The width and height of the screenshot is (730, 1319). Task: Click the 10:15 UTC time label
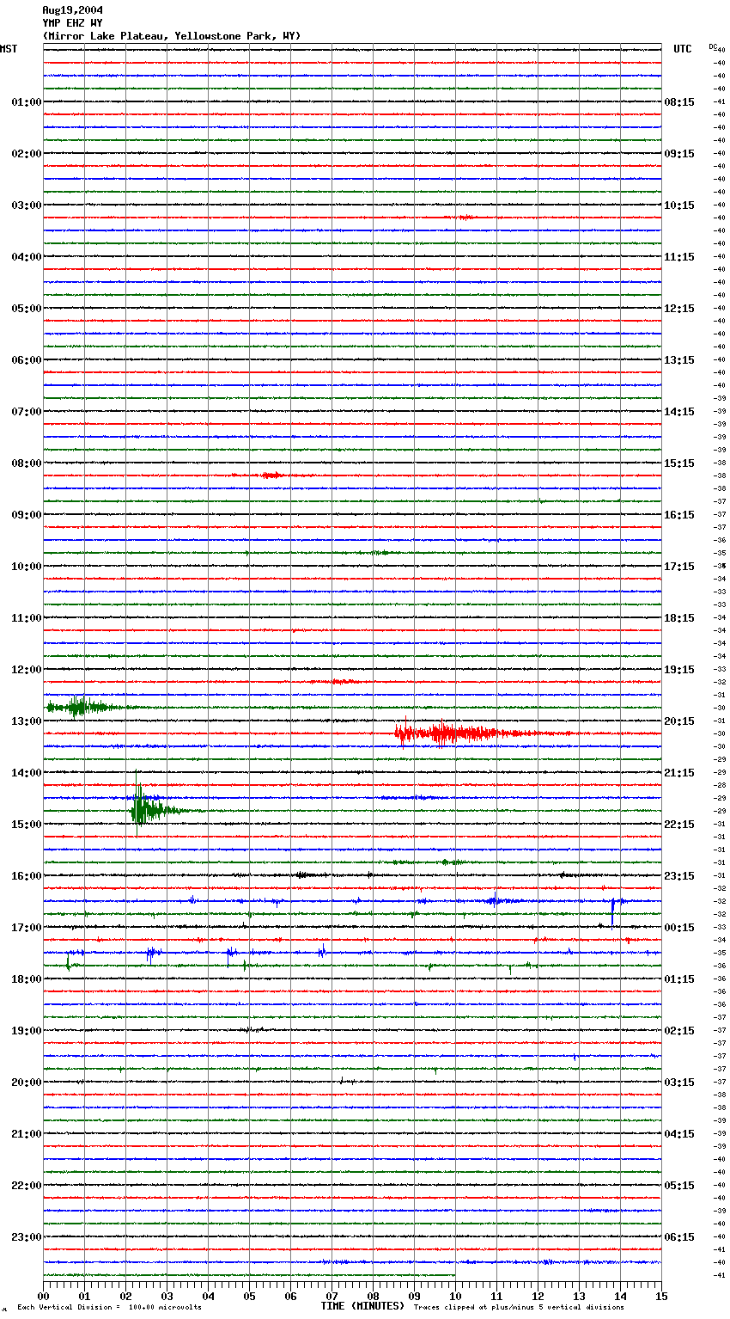679,206
